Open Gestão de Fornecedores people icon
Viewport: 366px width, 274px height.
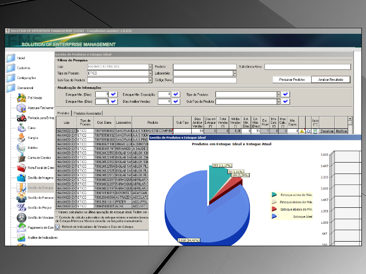click(22, 198)
